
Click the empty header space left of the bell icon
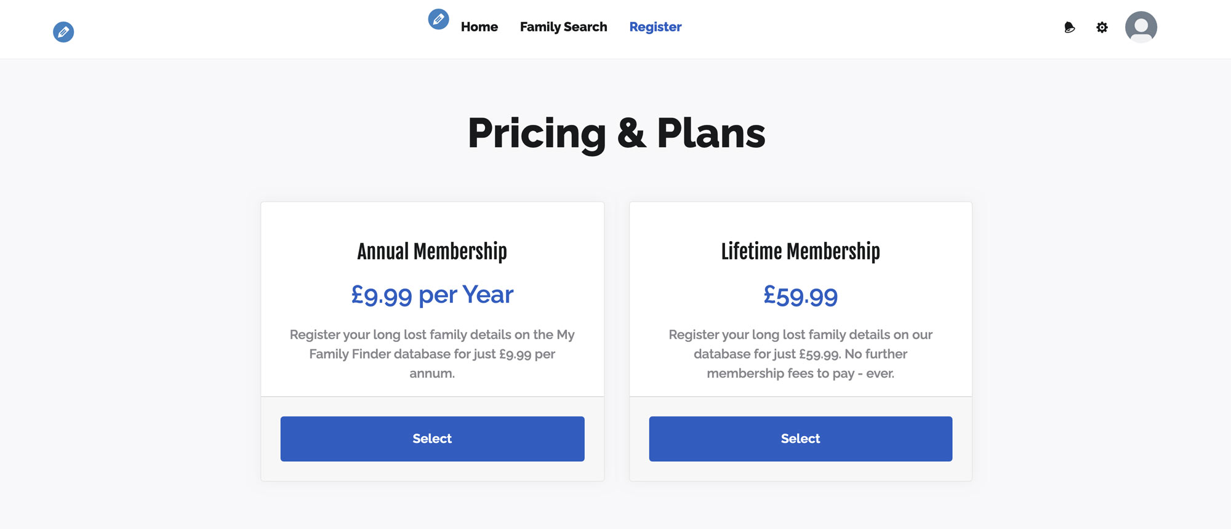tap(874, 27)
